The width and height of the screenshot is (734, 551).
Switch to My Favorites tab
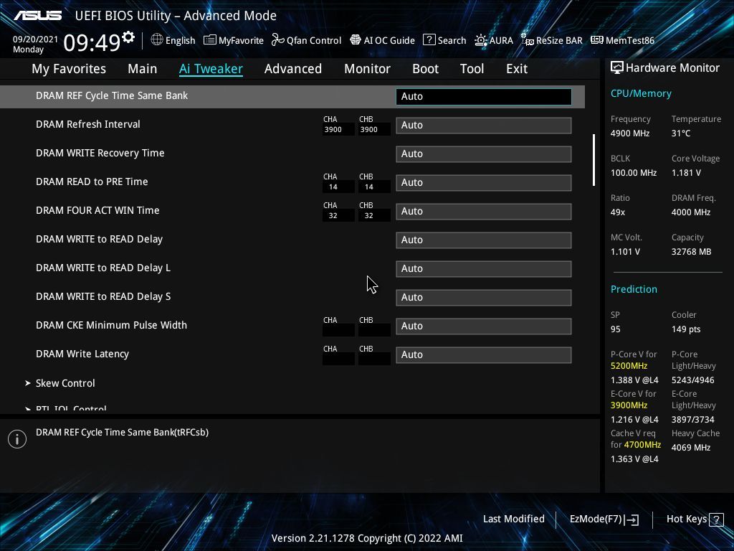(x=69, y=68)
